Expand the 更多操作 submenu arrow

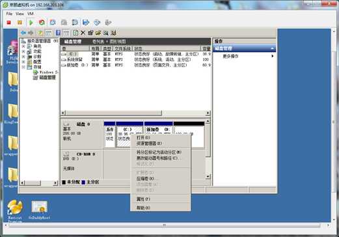pos(273,56)
